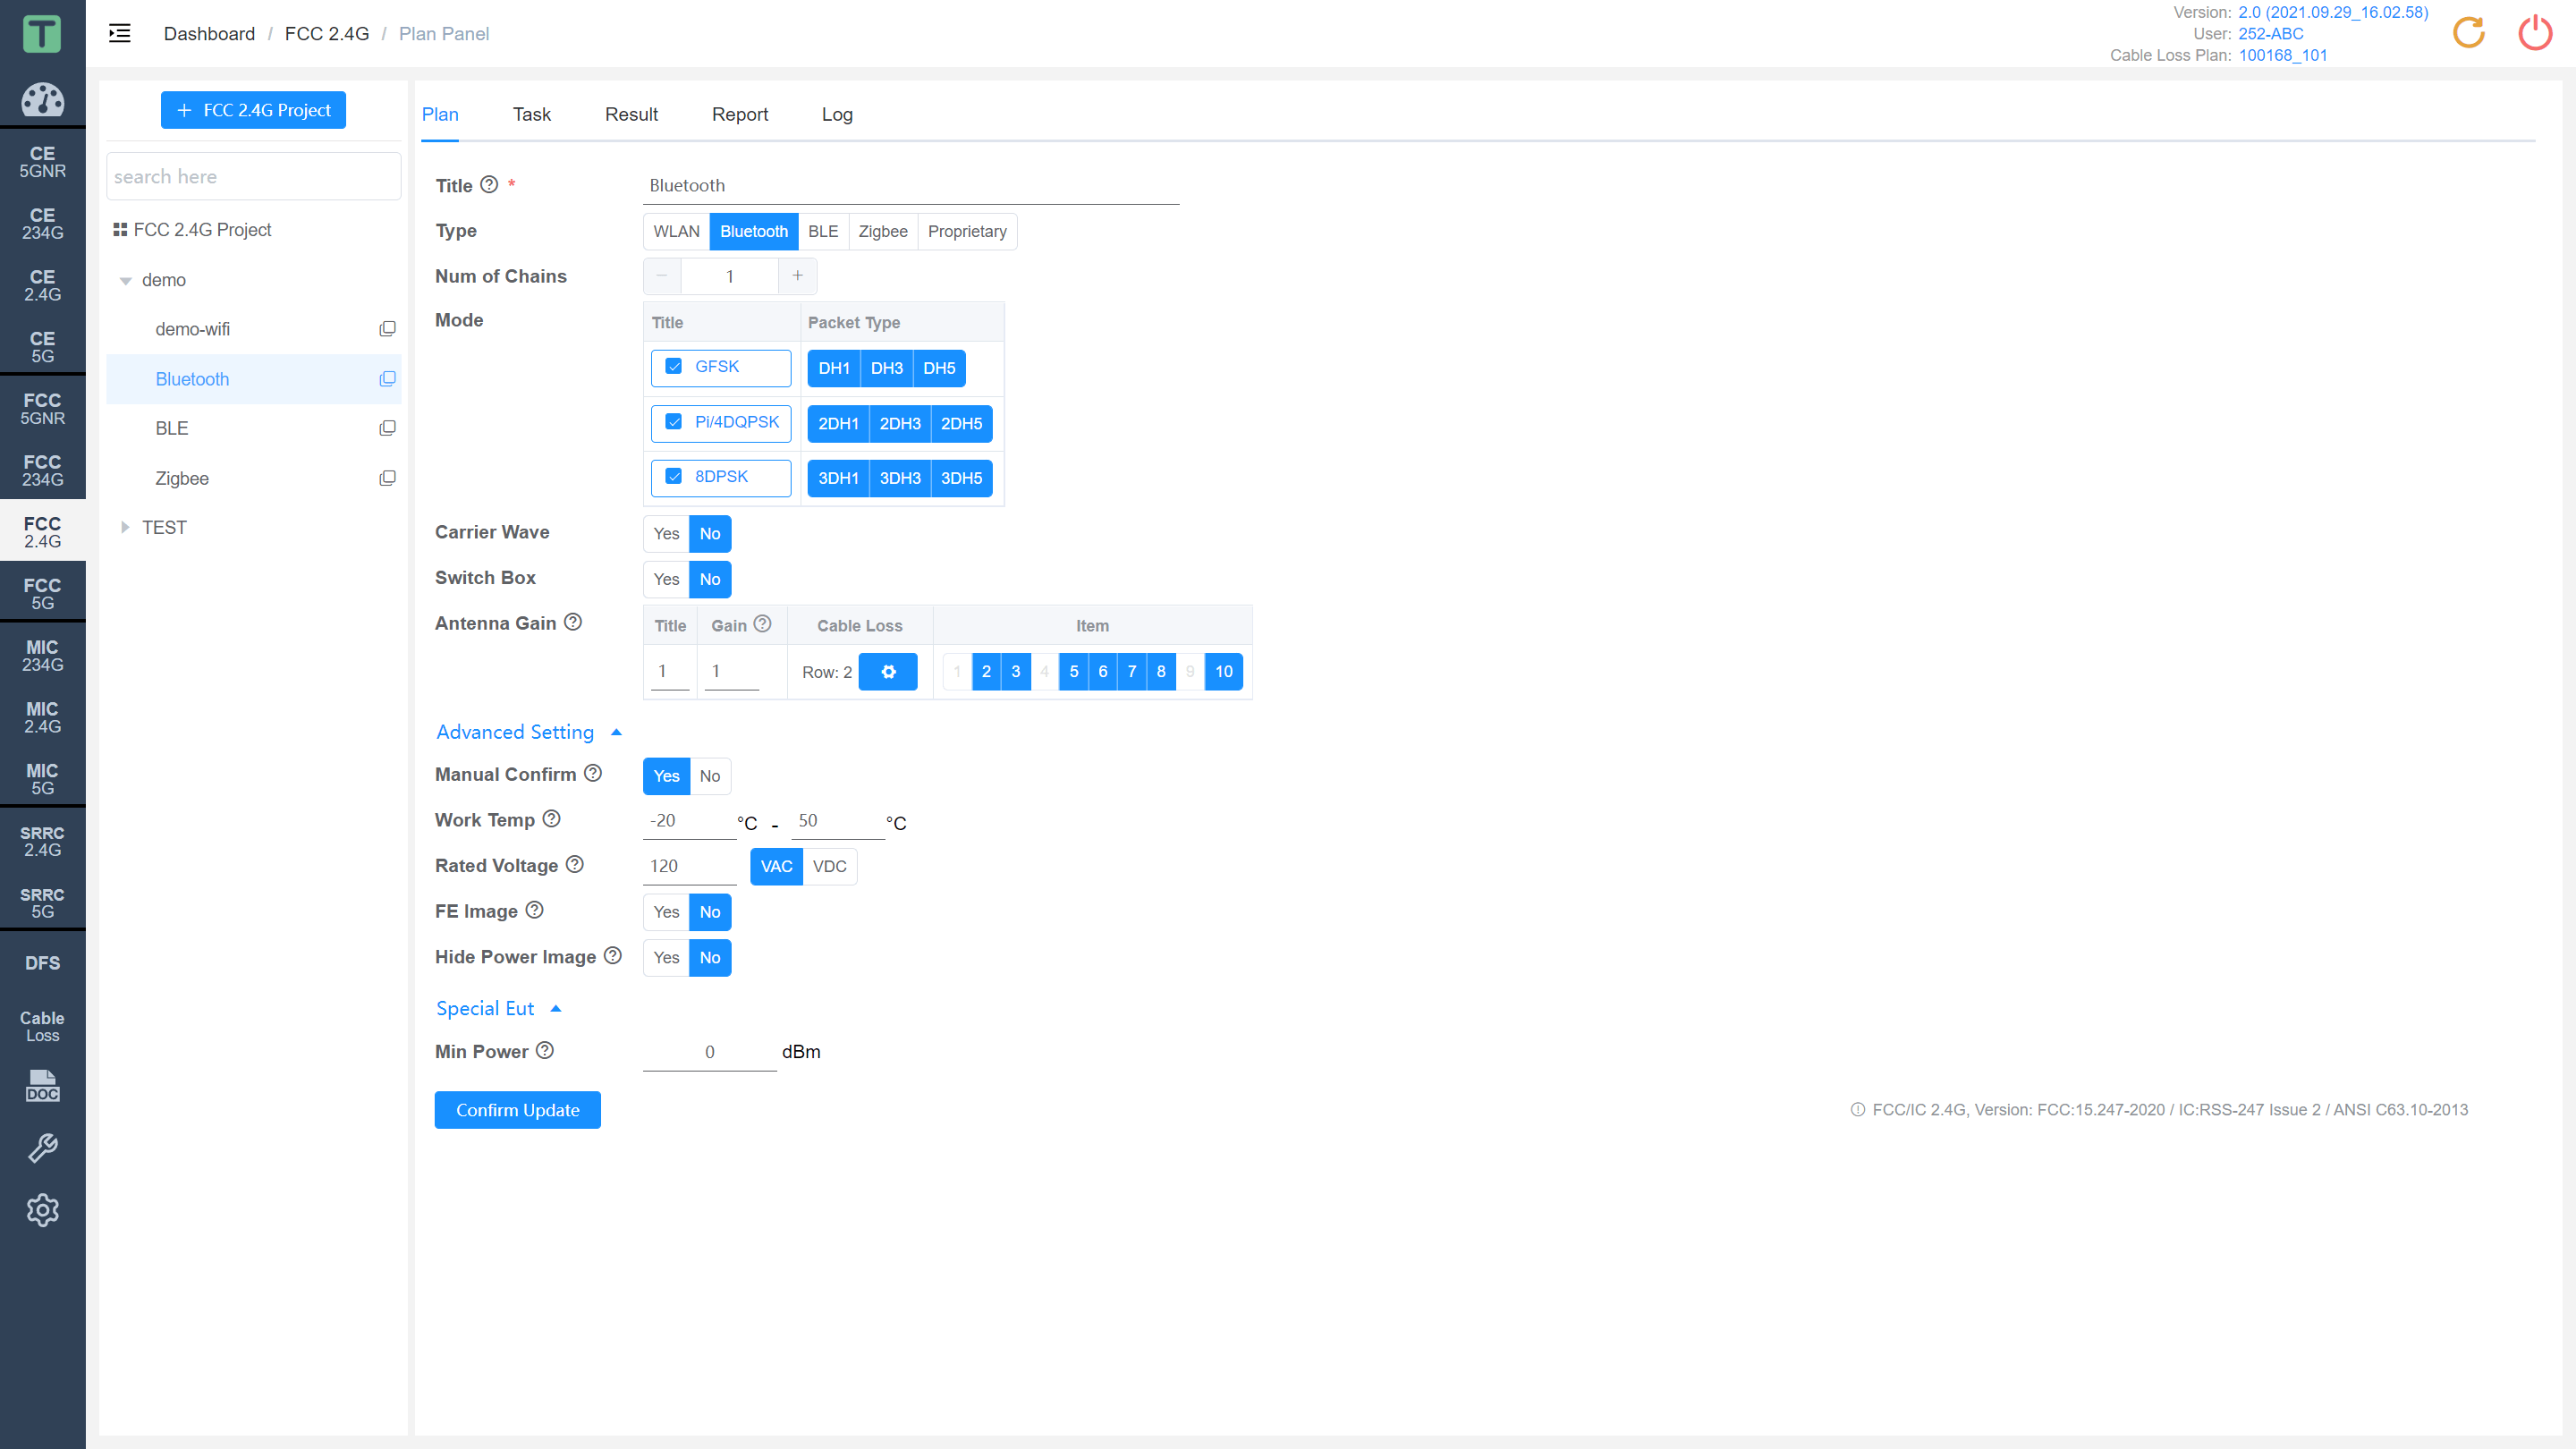Viewport: 2576px width, 1449px height.
Task: Increase Num of Chains with plus
Action: (x=797, y=276)
